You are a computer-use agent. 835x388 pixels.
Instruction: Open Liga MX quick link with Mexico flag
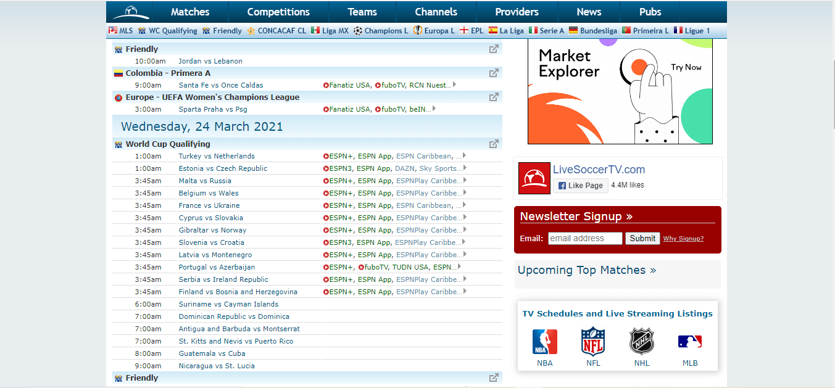[x=330, y=31]
